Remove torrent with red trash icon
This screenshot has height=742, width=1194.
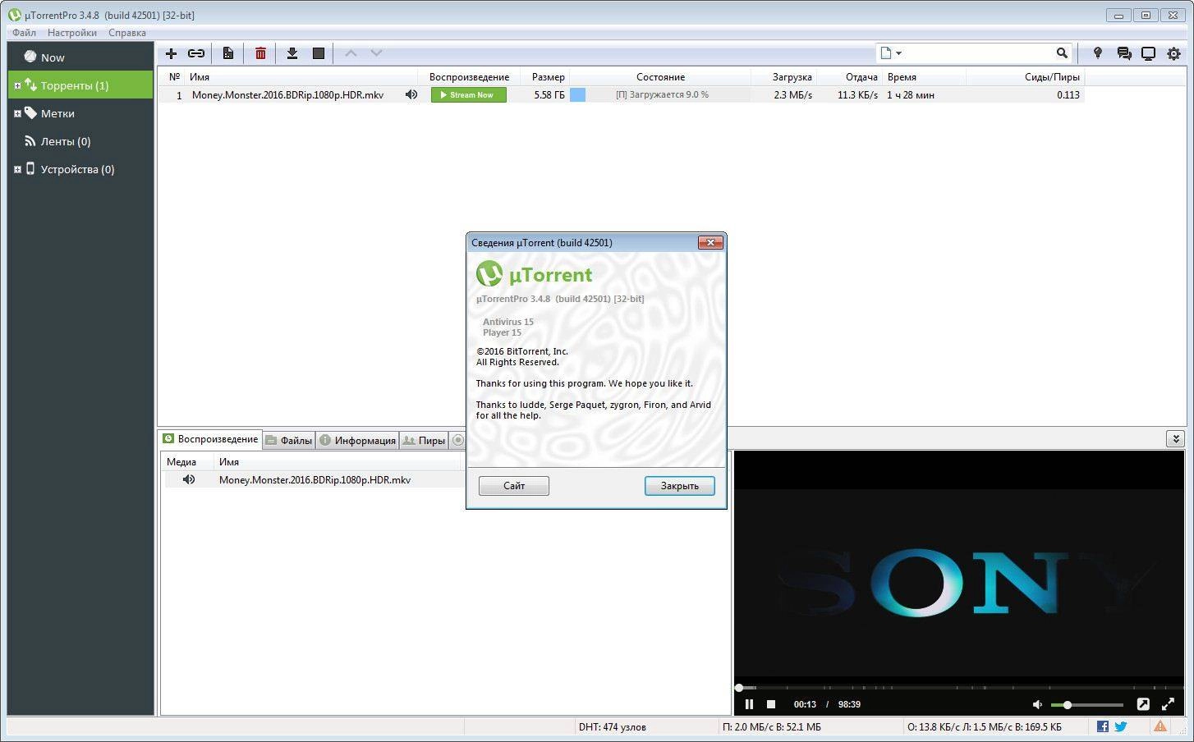click(x=260, y=53)
